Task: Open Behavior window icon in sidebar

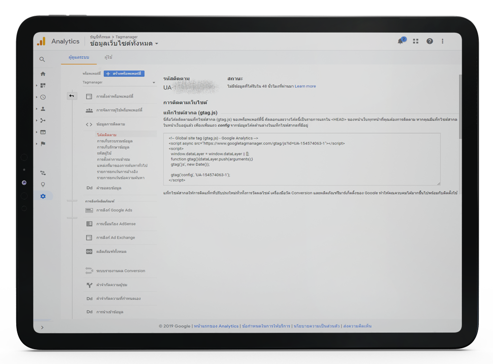Action: click(x=43, y=132)
